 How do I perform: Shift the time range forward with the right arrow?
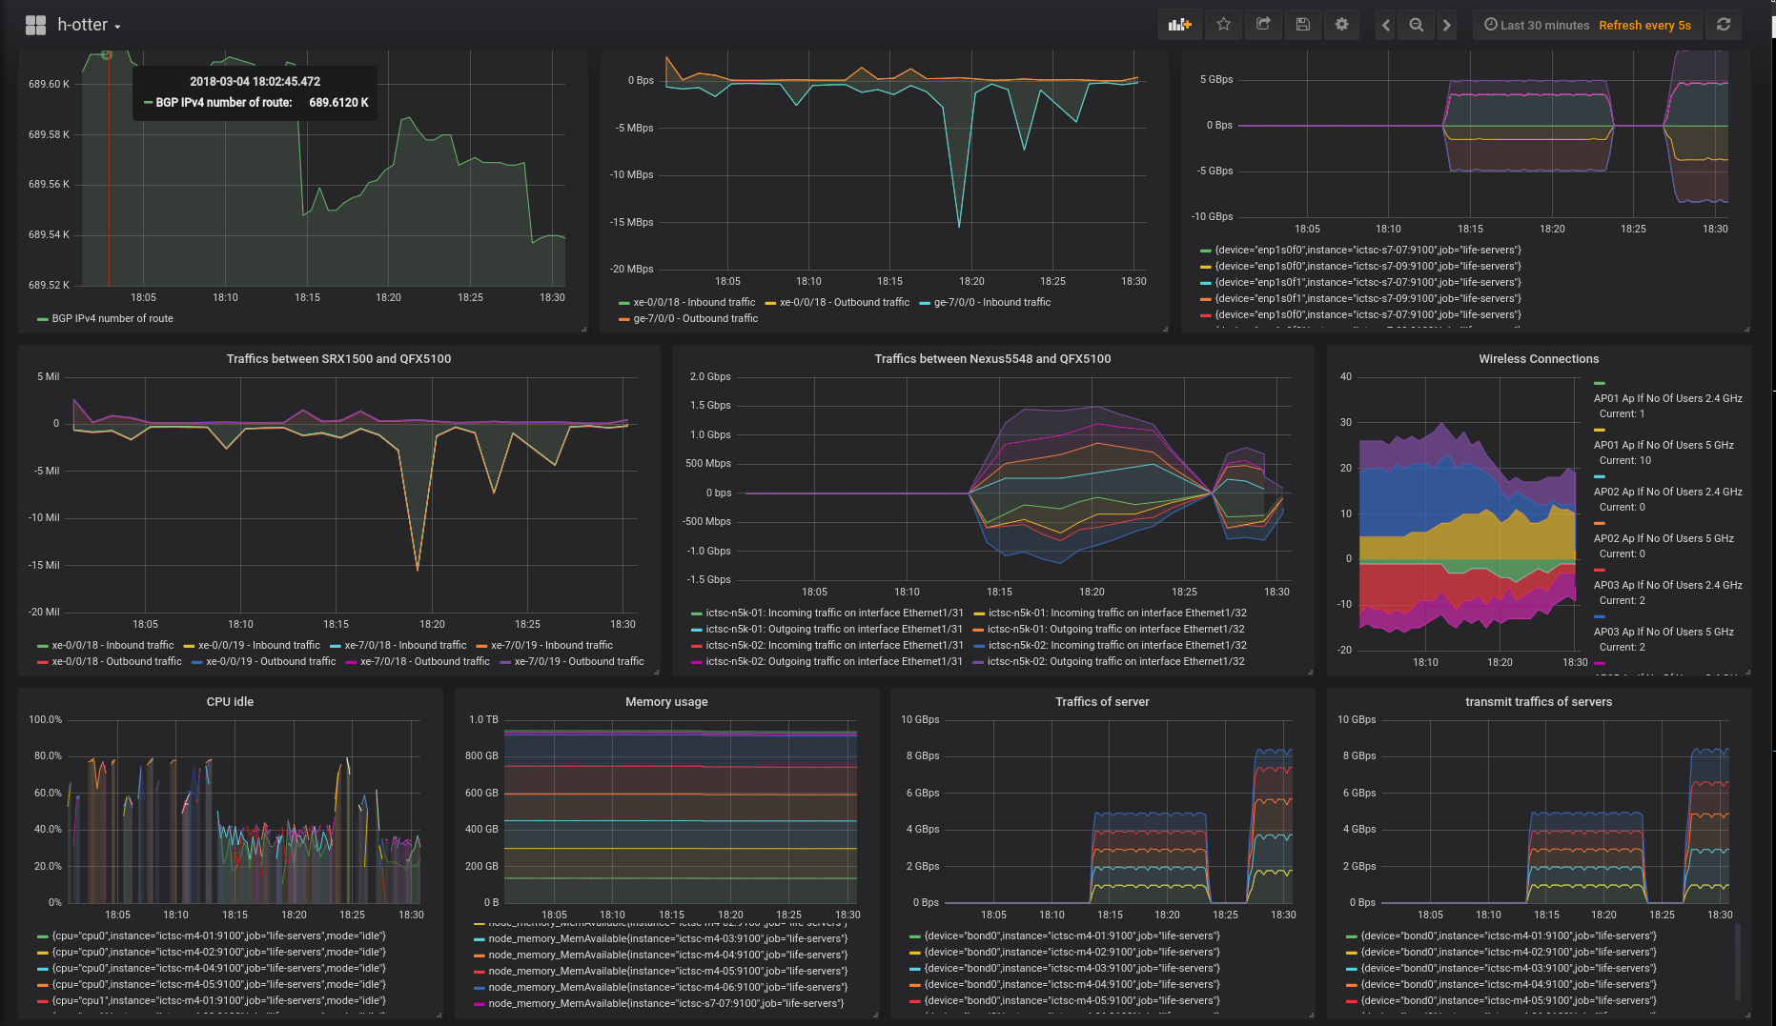[1447, 26]
